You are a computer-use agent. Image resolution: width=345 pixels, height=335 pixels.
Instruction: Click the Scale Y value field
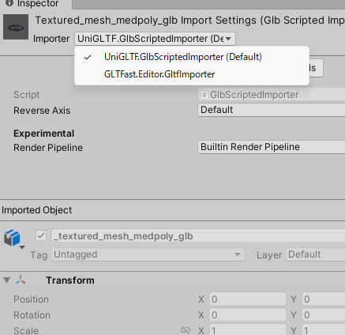click(x=324, y=330)
